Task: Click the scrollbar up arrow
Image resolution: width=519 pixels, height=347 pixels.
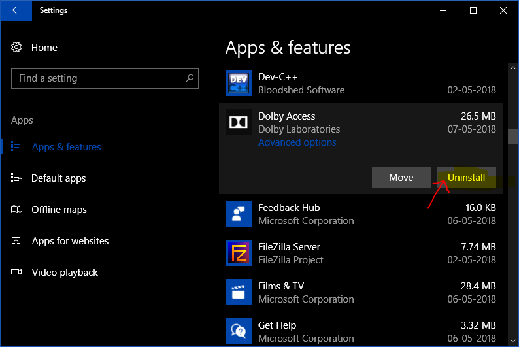Action: coord(513,68)
